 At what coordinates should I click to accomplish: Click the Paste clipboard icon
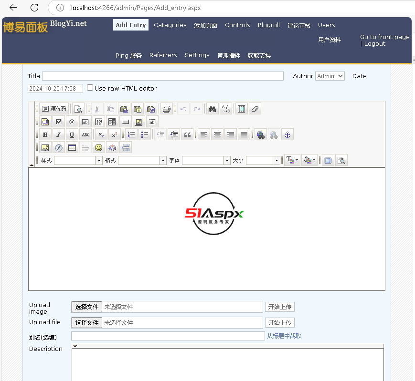pos(124,109)
